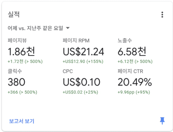This screenshot has width=173, height=132.
Task: Select the CPC metric label
Action: 68,71
